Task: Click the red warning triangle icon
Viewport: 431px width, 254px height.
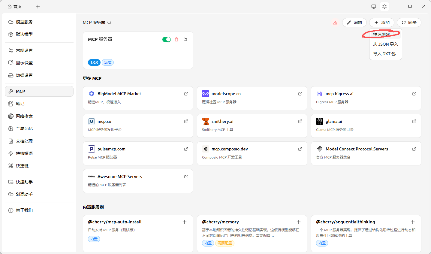Action: (x=335, y=23)
